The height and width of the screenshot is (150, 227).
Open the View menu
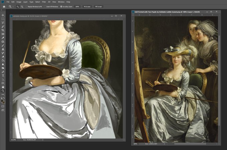[x=54, y=2]
